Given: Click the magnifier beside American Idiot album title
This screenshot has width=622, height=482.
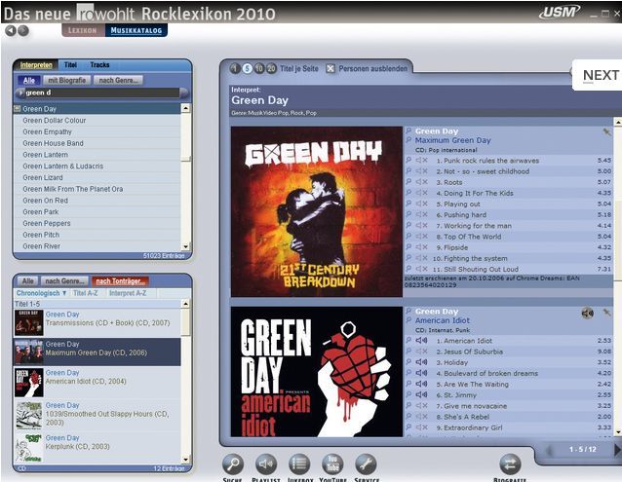Looking at the screenshot, I should pos(408,320).
